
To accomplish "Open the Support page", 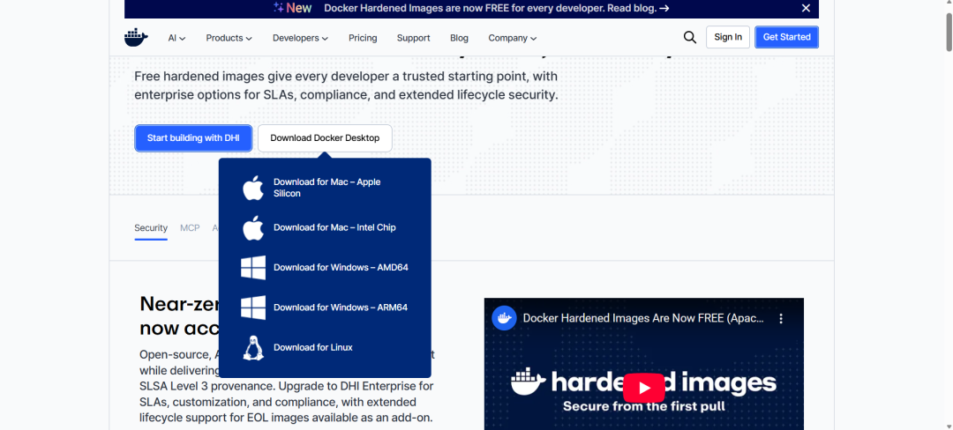I will point(413,38).
